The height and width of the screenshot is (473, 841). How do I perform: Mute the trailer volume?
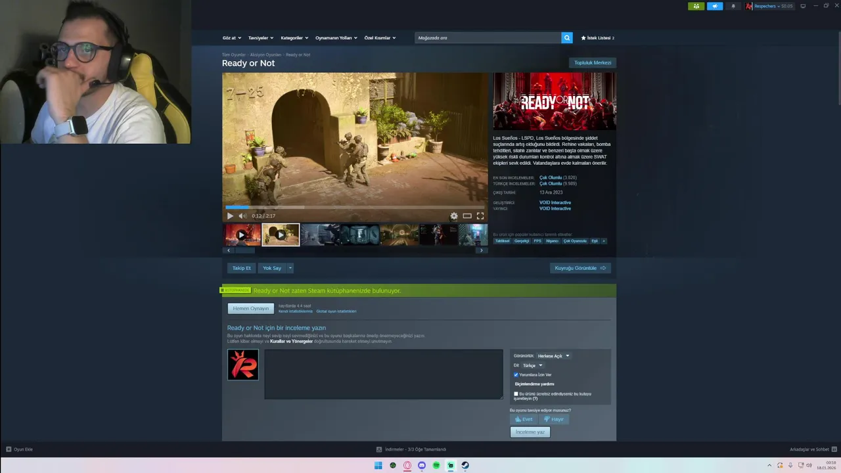click(x=242, y=215)
